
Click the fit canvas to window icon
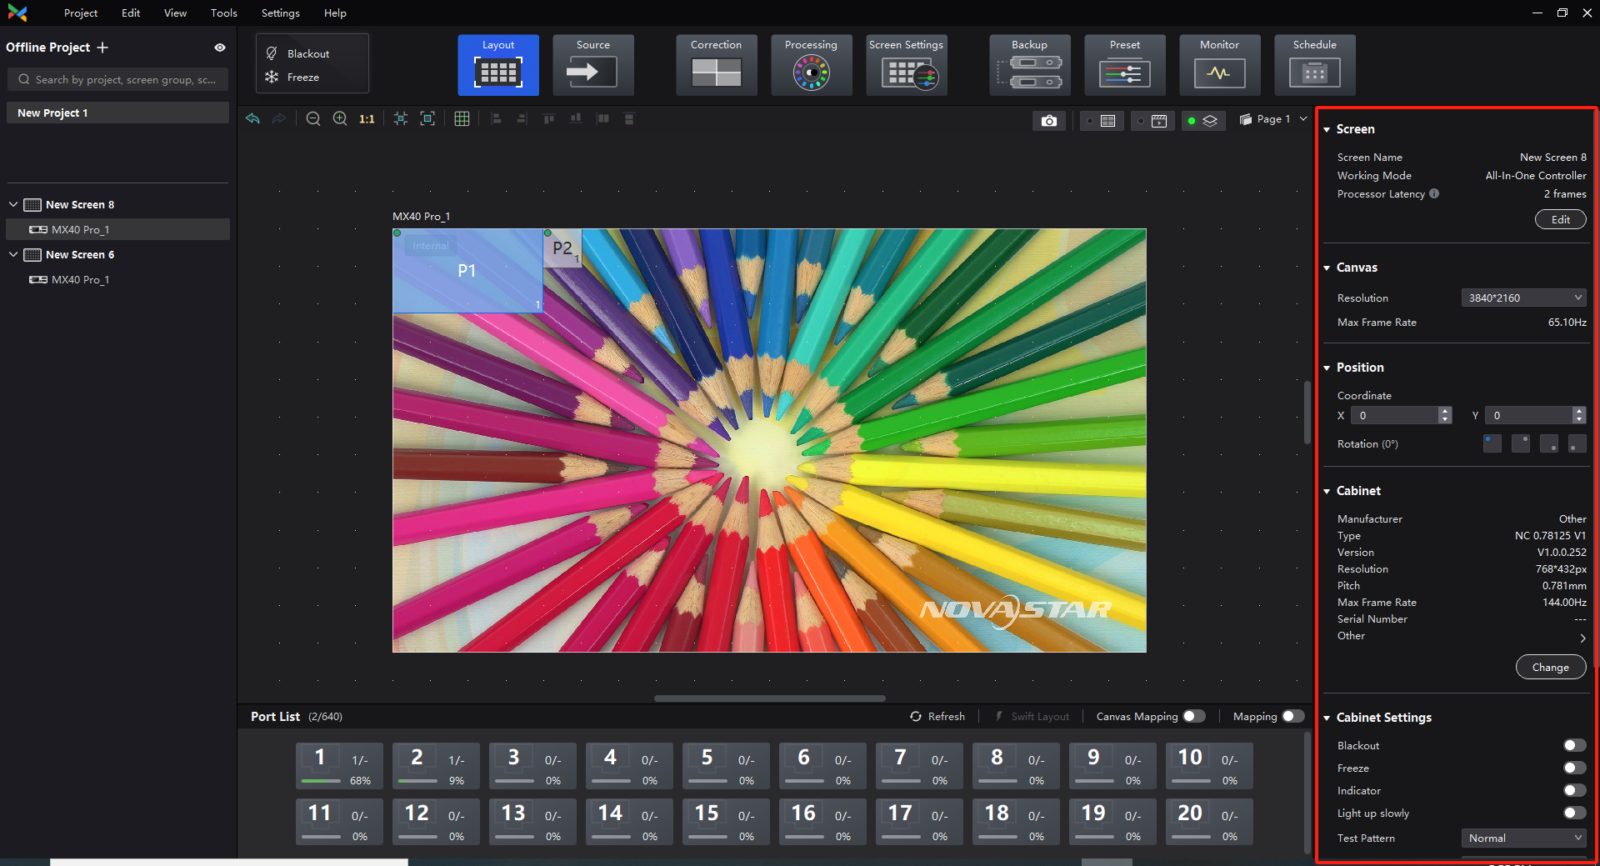coord(427,119)
